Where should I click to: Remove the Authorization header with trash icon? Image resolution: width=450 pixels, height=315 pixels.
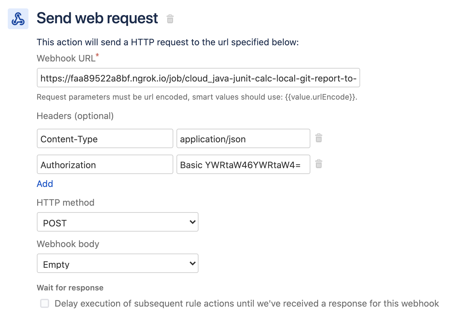pos(319,164)
